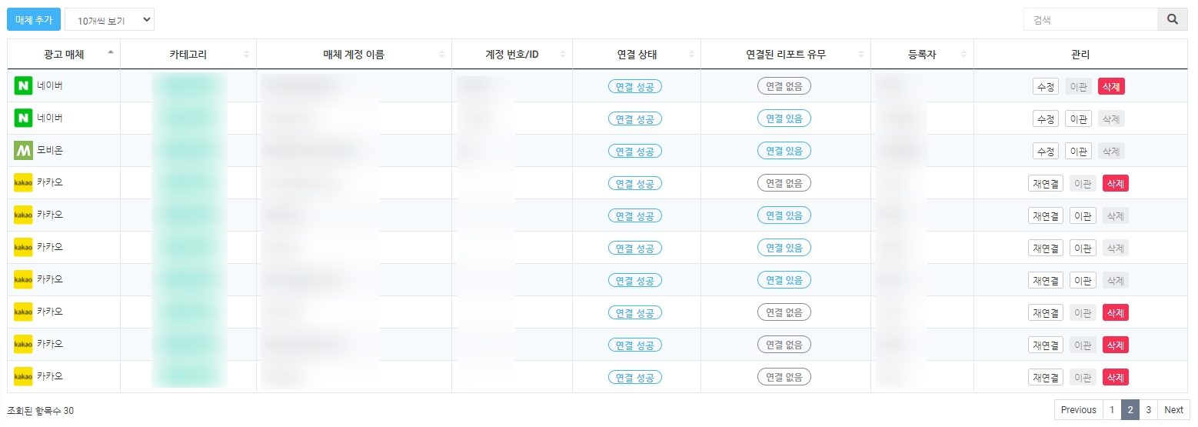Click the blue 매체 추가 button
Image resolution: width=1198 pixels, height=427 pixels.
pyautogui.click(x=34, y=20)
